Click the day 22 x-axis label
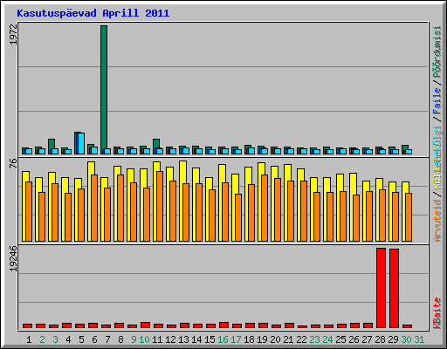Viewport: 447px width, 349px height. (301, 339)
